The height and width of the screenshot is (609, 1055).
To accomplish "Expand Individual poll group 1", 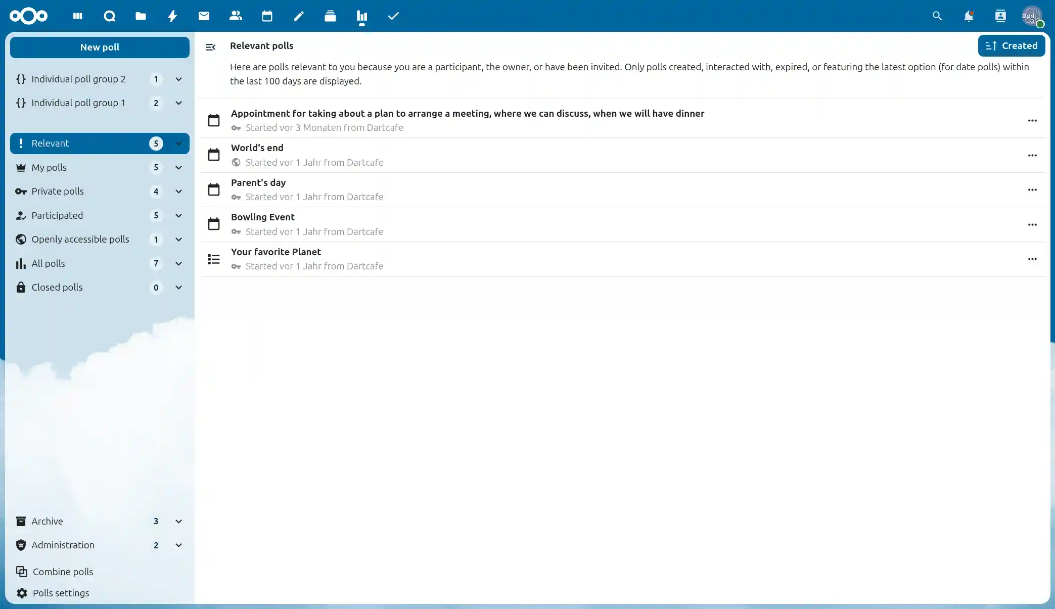I will click(x=178, y=103).
